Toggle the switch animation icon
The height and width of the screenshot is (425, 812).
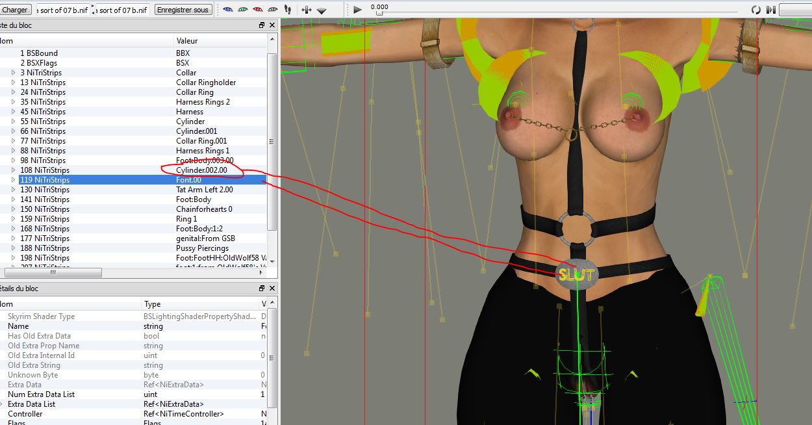tap(771, 10)
